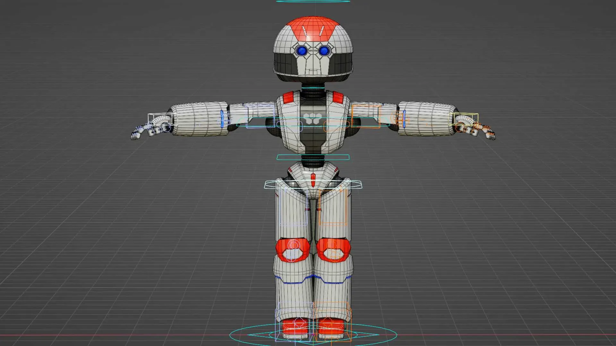The image size is (616, 346).
Task: Click the black waist bellows joint
Action: [x=313, y=162]
